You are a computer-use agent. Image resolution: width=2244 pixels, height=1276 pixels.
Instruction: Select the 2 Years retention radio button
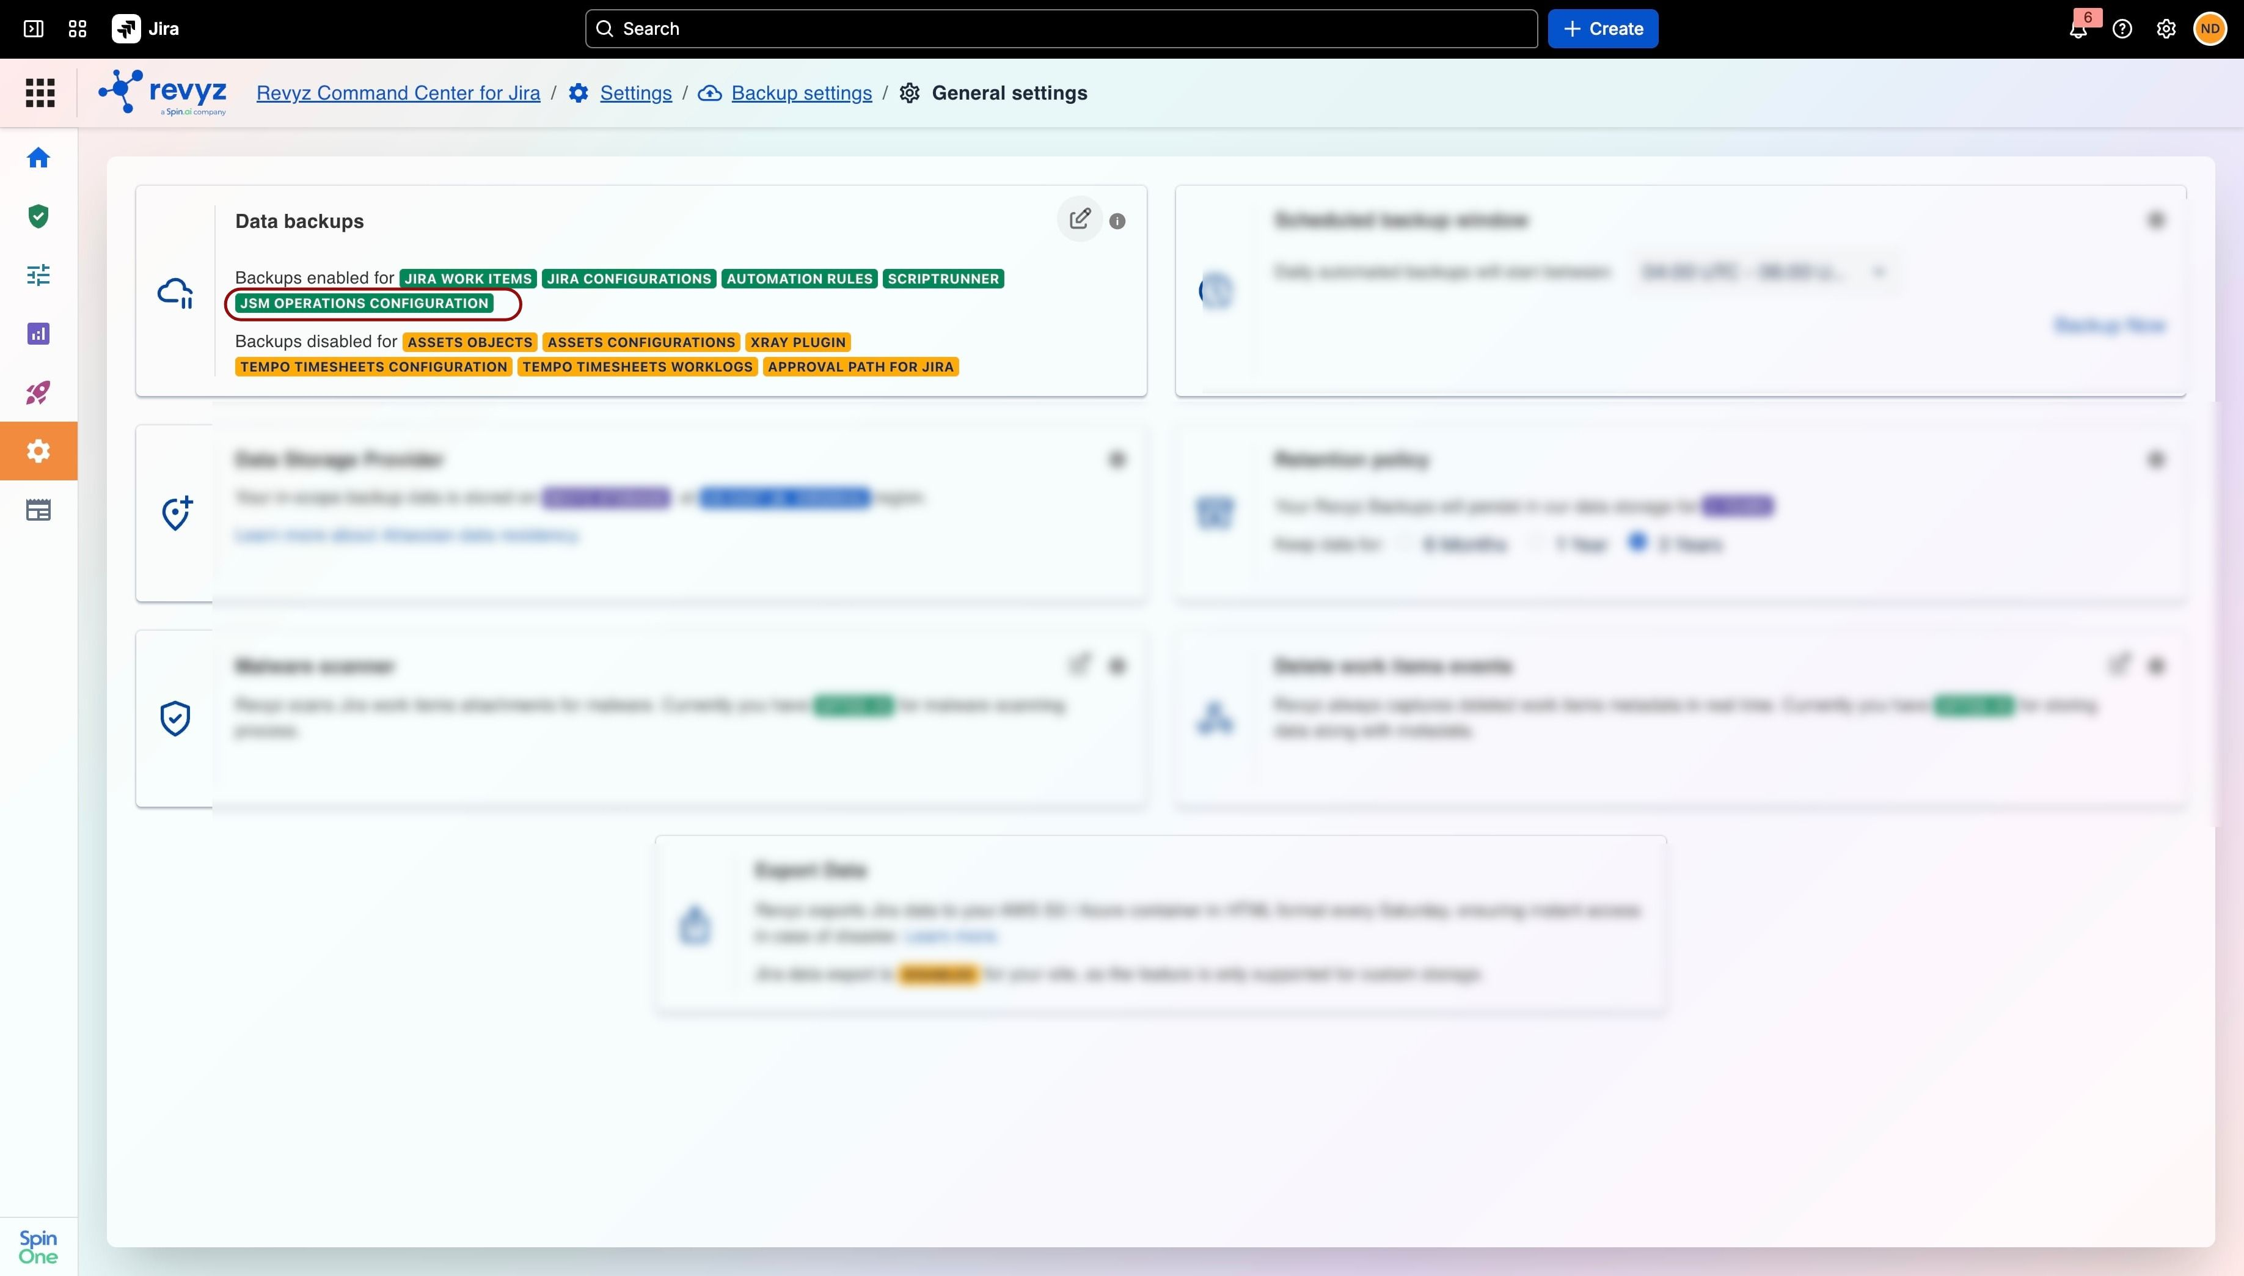click(1637, 543)
